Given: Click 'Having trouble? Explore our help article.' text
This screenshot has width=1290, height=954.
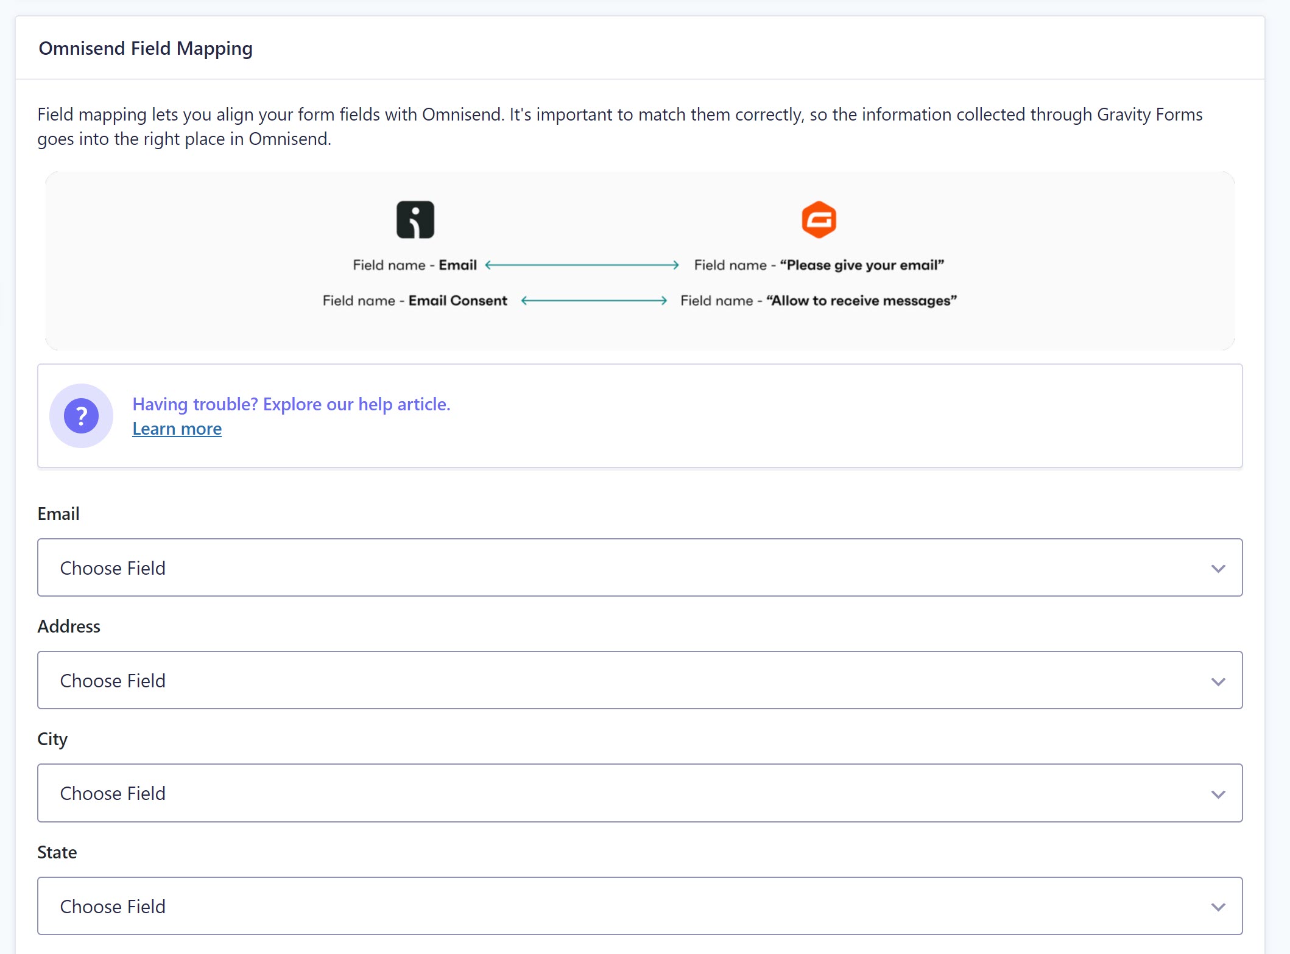Looking at the screenshot, I should tap(291, 404).
